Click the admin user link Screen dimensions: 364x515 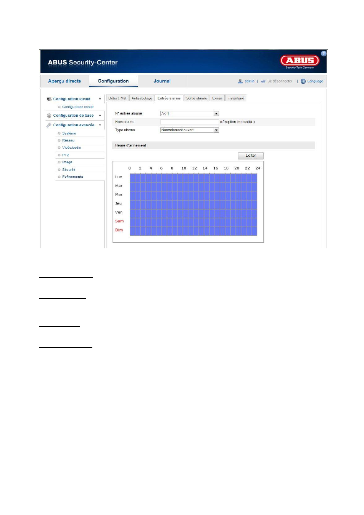coord(250,81)
